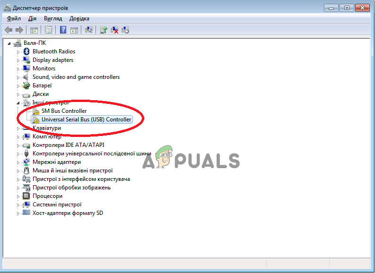375x273 pixels.
Task: Collapse the Валя-ПК root node
Action: [x=9, y=43]
